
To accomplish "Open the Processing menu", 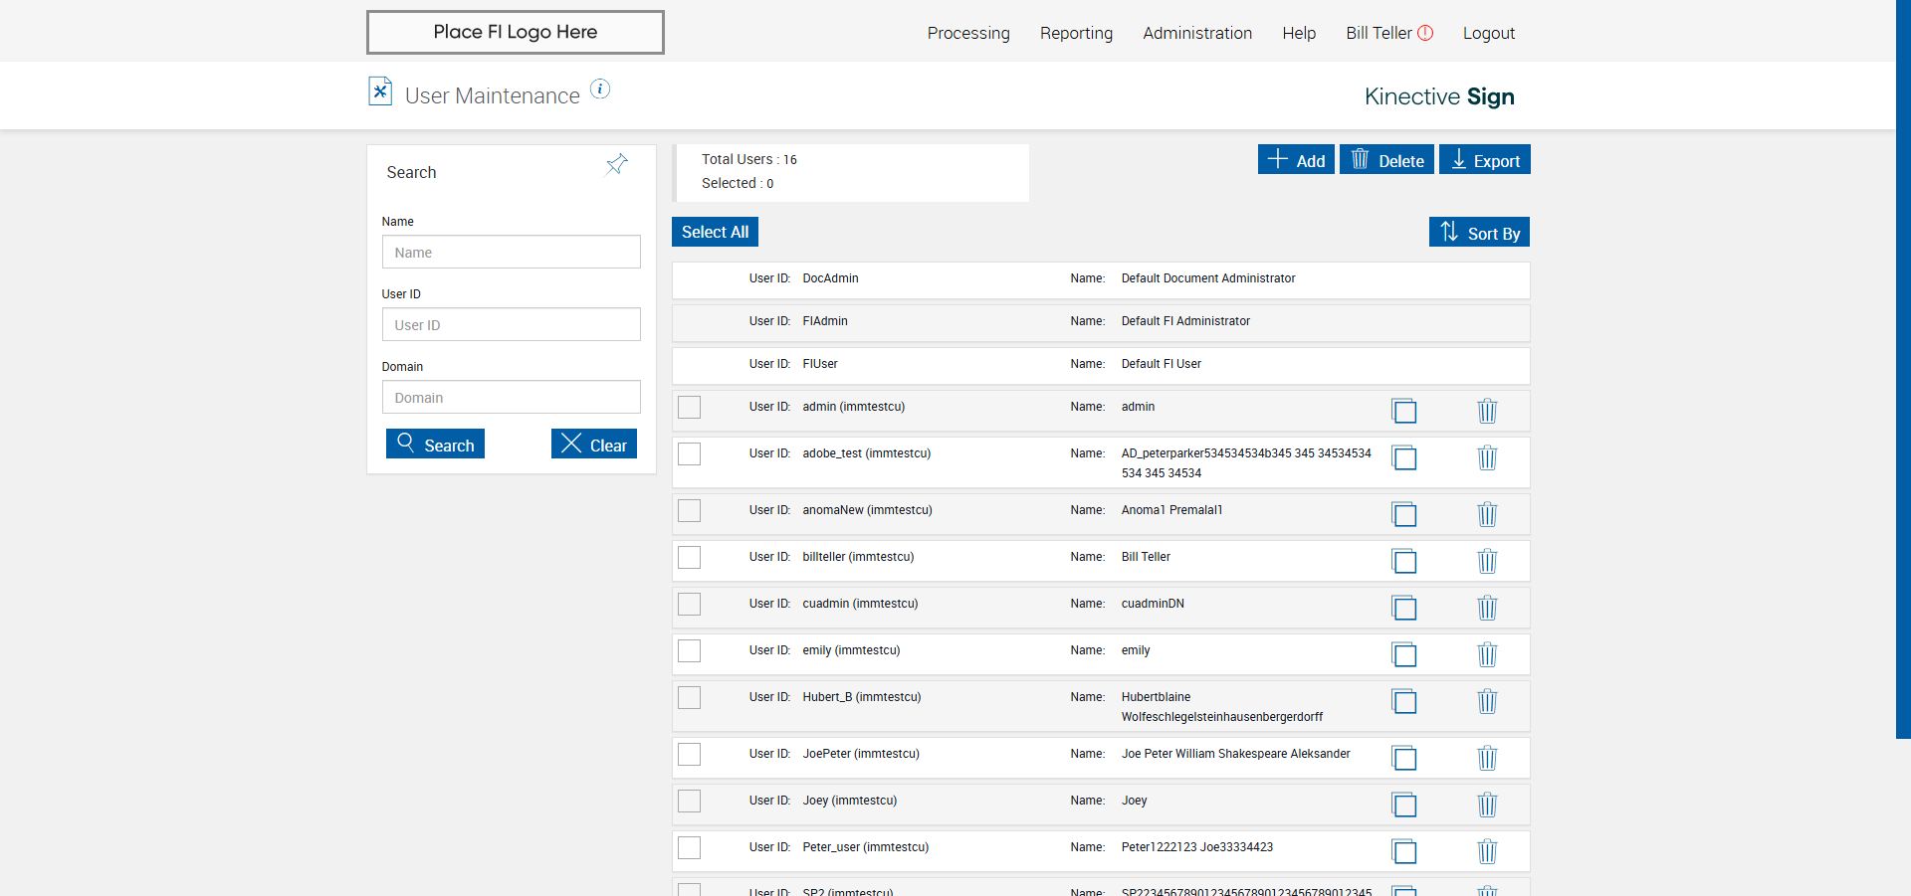I will (x=968, y=33).
